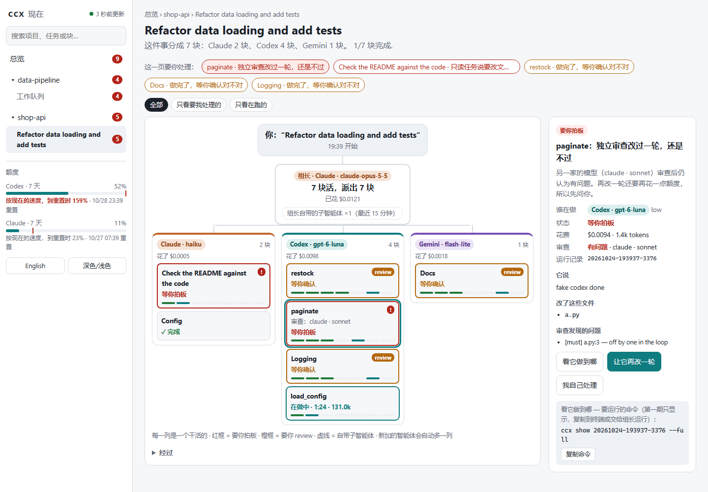The width and height of the screenshot is (708, 492).
Task: Select the 全部 filter tab
Action: coord(156,105)
